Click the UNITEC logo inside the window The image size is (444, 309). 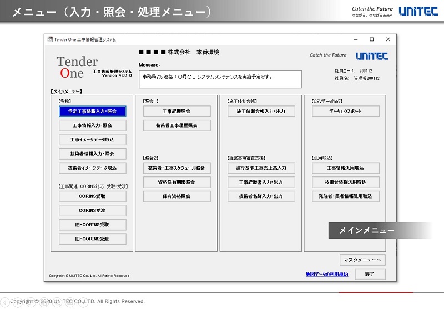(372, 56)
